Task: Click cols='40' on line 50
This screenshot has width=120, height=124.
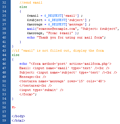Action: (95, 81)
